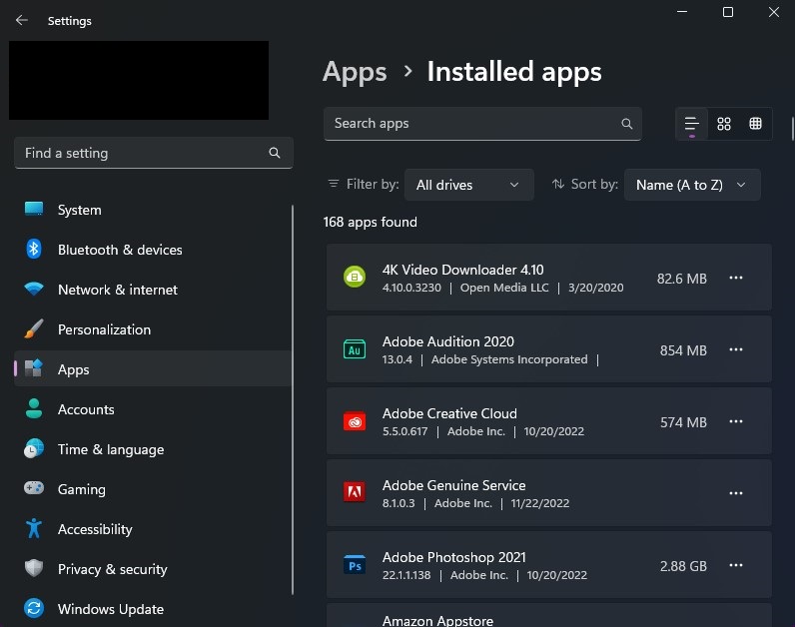This screenshot has height=627, width=795.
Task: Open System settings
Action: pos(152,210)
